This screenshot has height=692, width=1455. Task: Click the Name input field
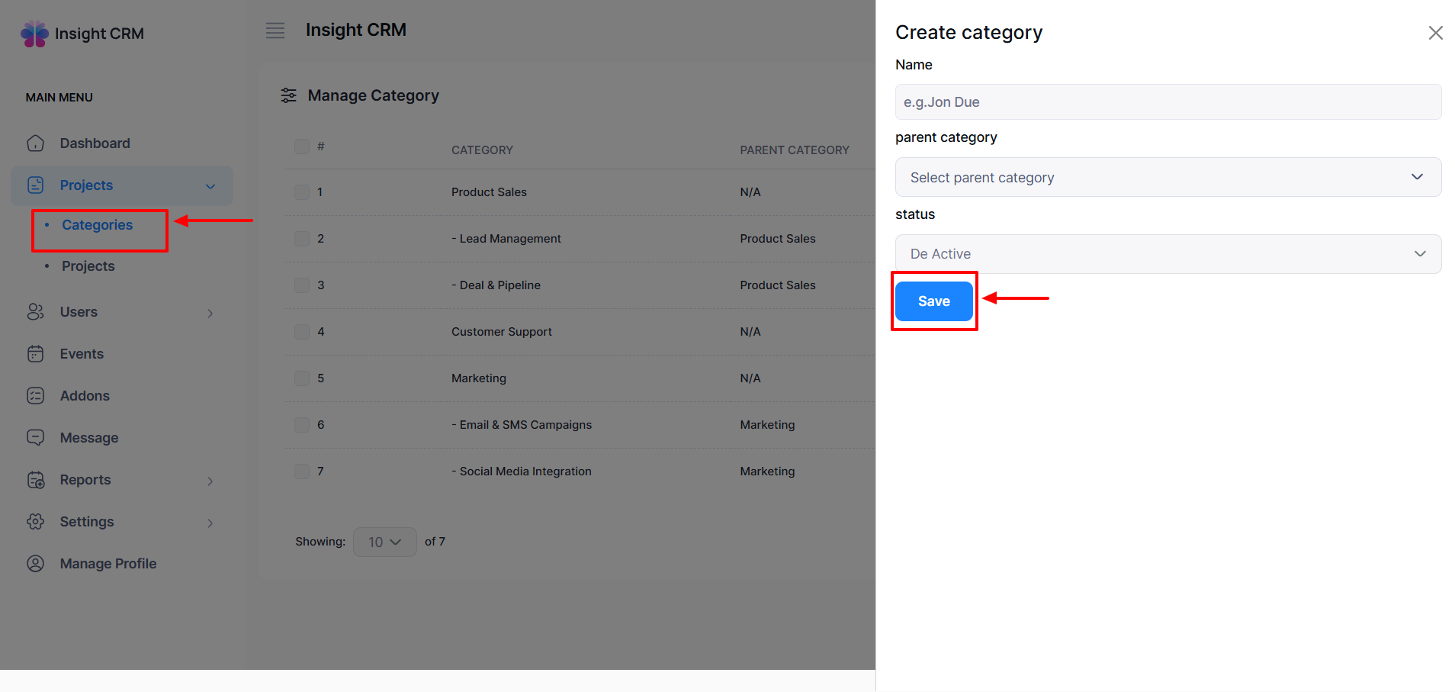[1168, 102]
